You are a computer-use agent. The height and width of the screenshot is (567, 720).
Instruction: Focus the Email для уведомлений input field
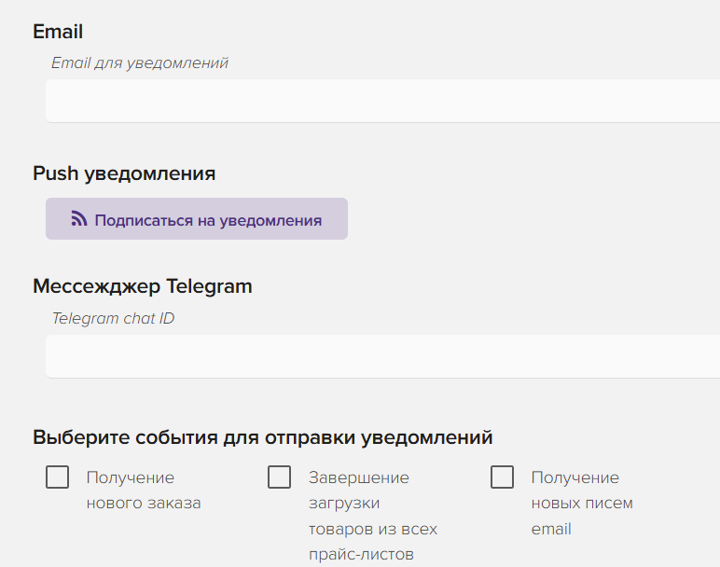[x=382, y=101]
